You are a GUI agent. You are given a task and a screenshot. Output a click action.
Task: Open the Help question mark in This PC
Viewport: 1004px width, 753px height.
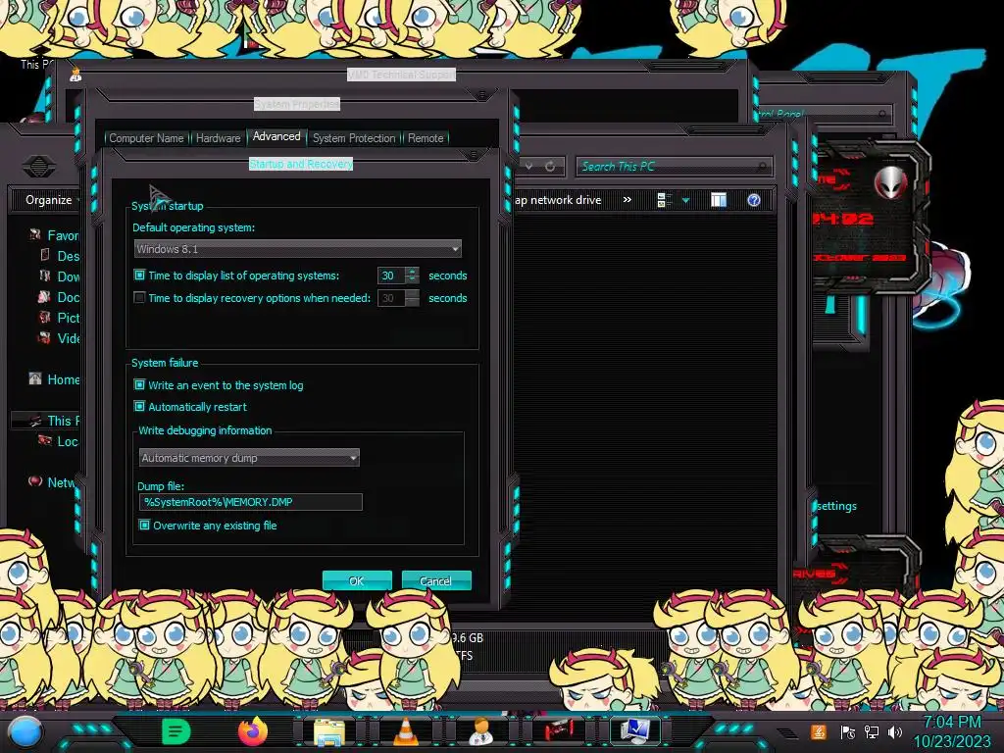coord(754,200)
